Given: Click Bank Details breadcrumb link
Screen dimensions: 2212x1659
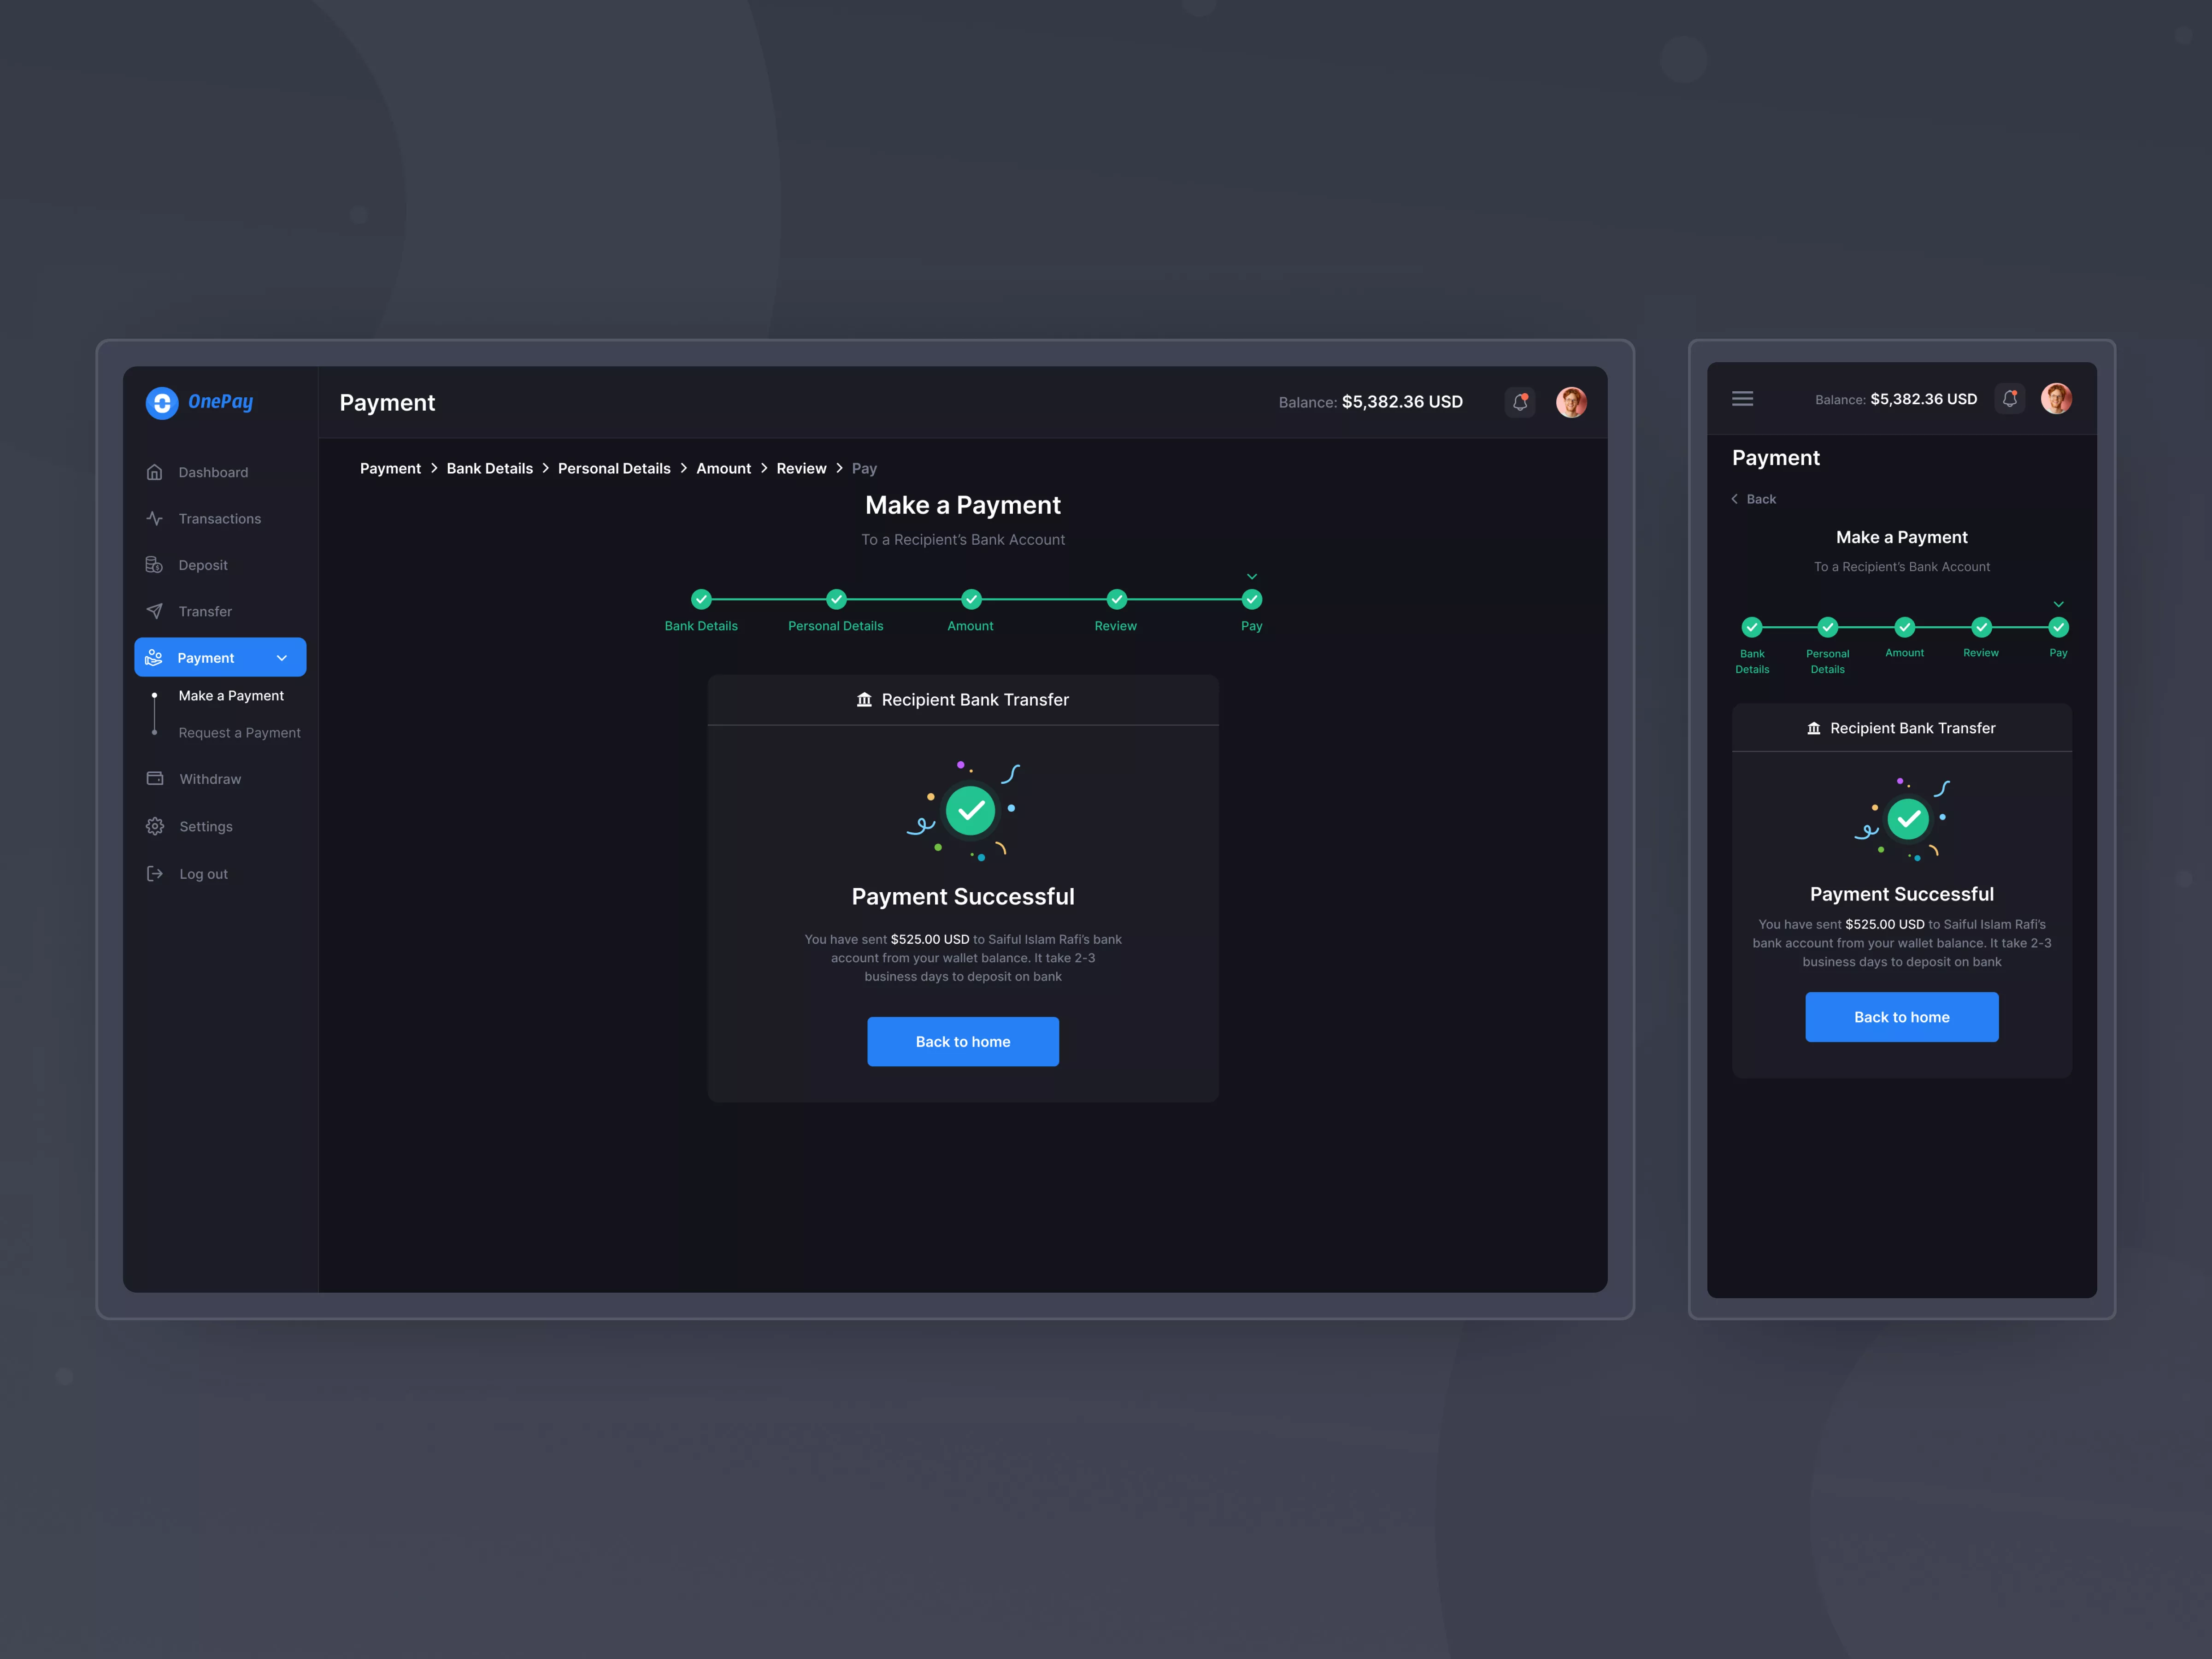Looking at the screenshot, I should coord(490,468).
